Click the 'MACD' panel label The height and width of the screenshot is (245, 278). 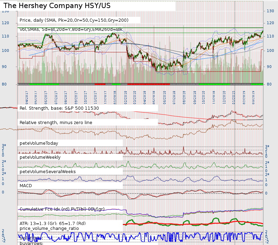click(26, 186)
